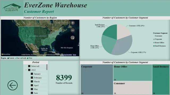This screenshot has width=170, height=95.
Task: Click 'Consumer 1.65K (20%)' pie label
Action: click(137, 26)
